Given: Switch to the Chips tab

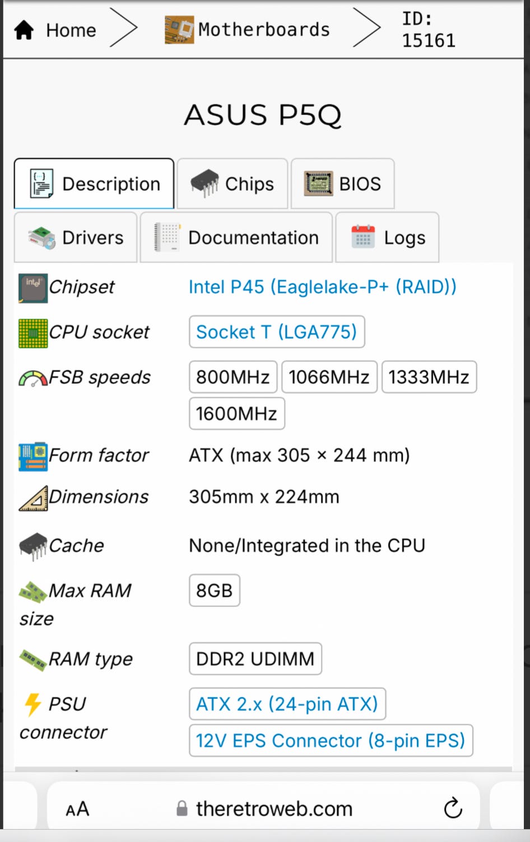Looking at the screenshot, I should 233,183.
